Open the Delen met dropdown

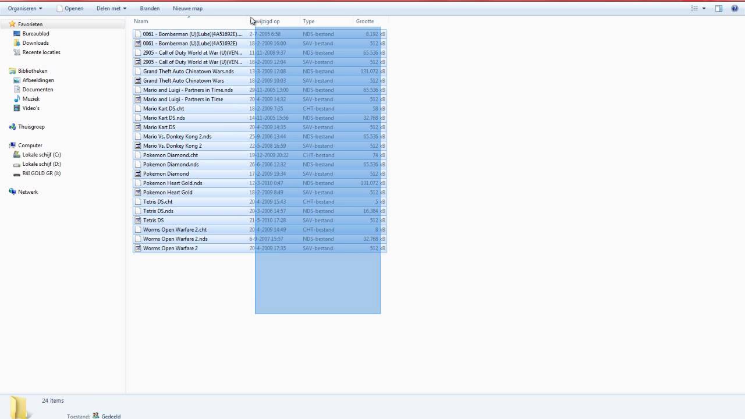point(111,8)
